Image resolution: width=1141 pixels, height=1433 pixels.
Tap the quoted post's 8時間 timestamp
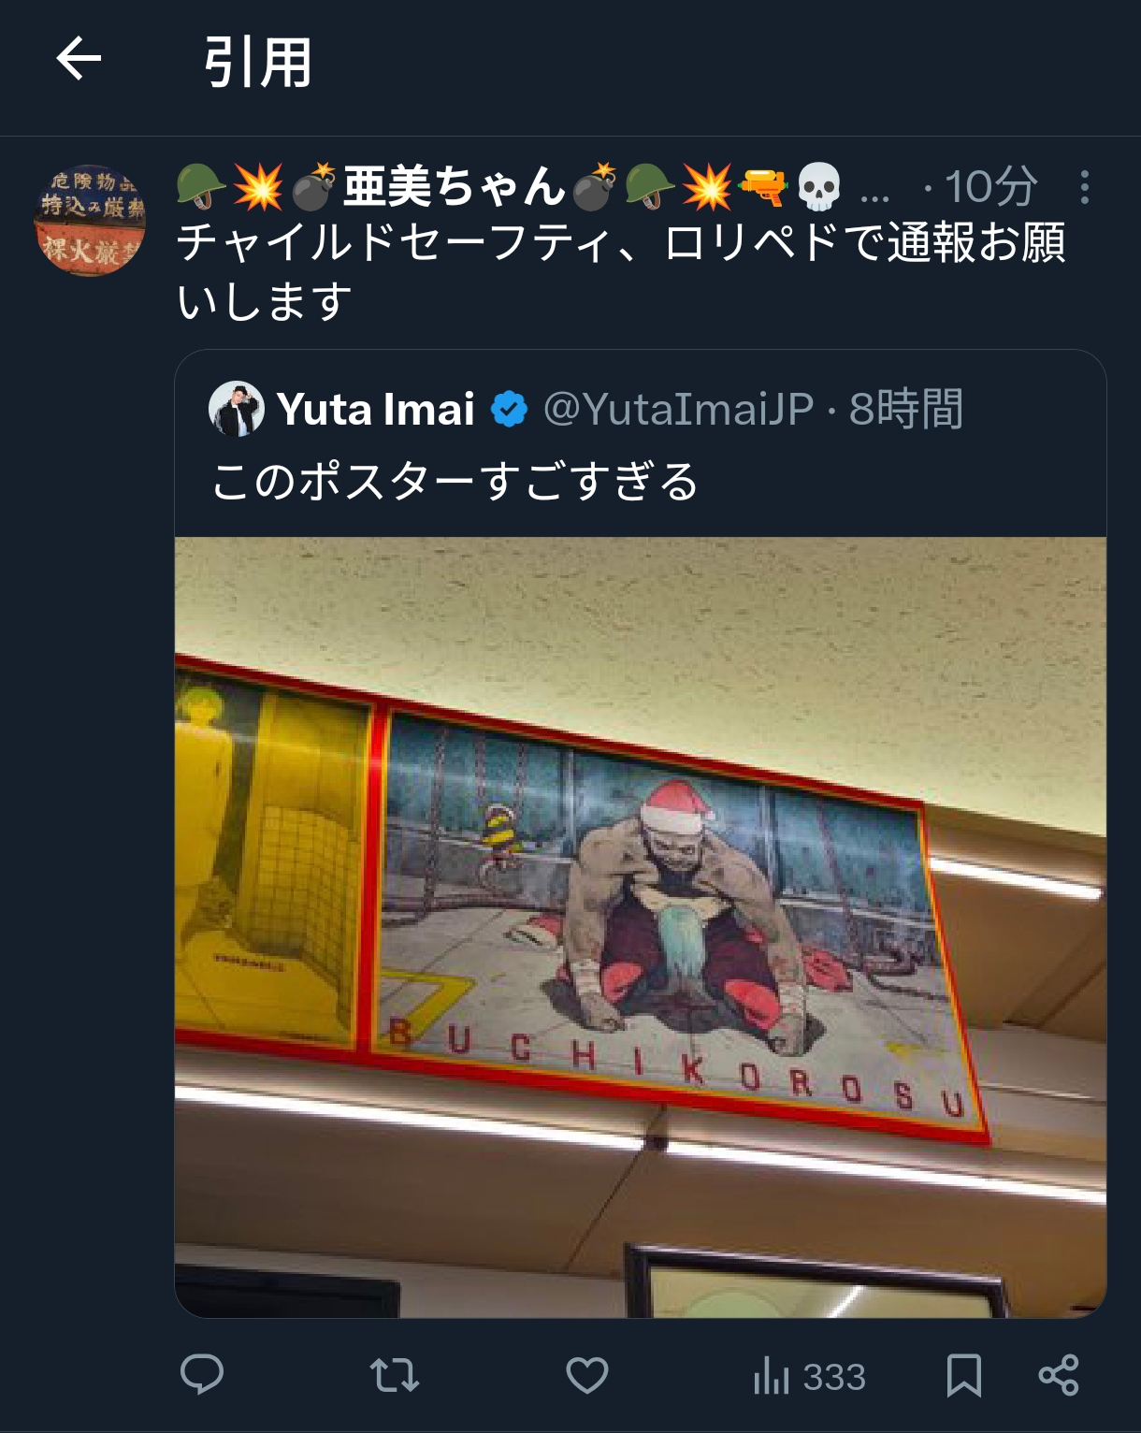(x=905, y=409)
